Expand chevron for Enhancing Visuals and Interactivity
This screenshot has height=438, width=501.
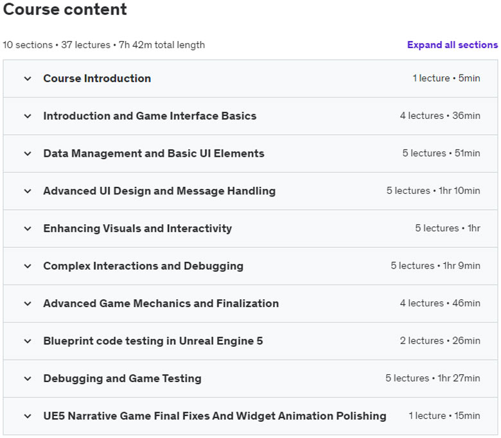(x=28, y=229)
